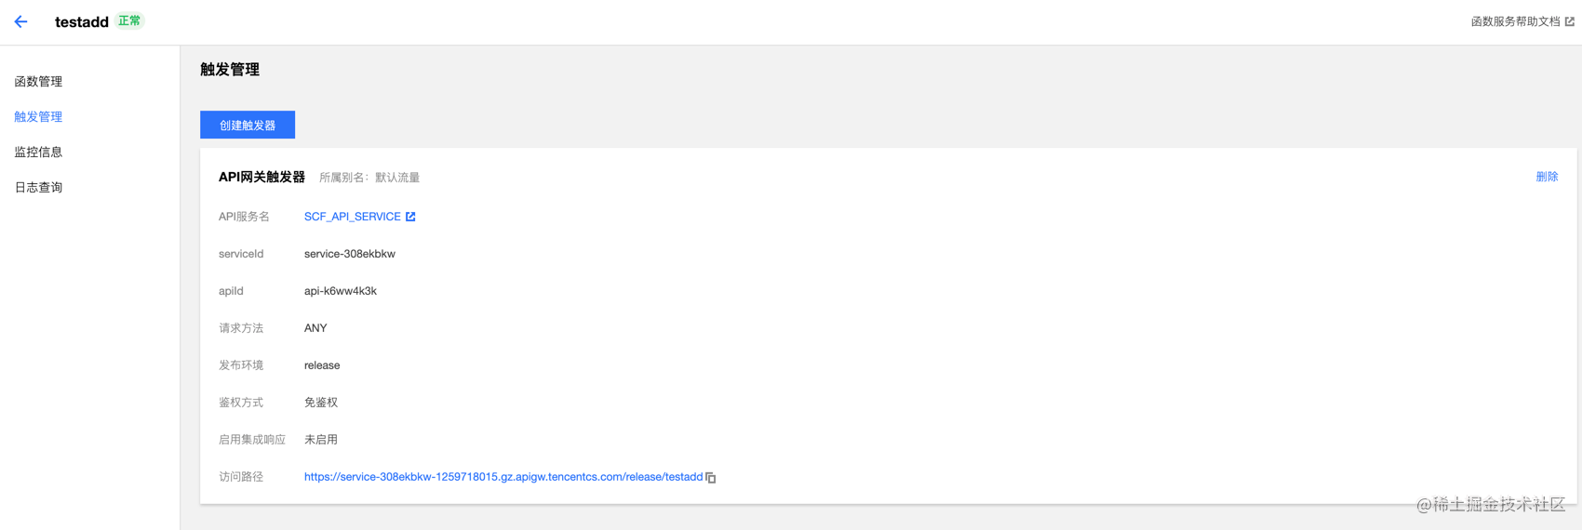
Task: Click external link icon next to help docs
Action: (x=1570, y=21)
